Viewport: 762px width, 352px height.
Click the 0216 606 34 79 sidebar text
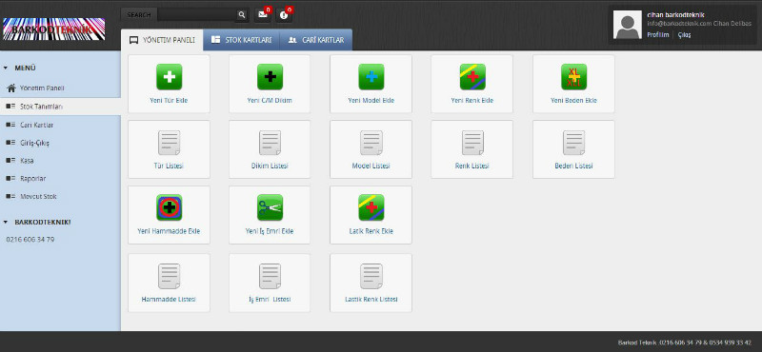point(30,240)
